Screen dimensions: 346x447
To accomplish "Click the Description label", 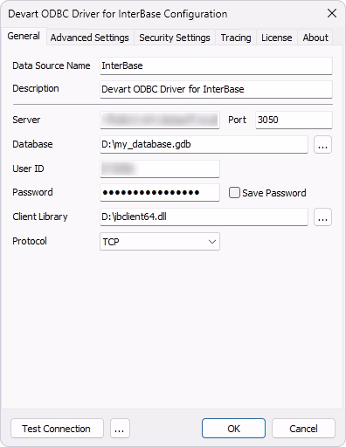I will point(36,88).
